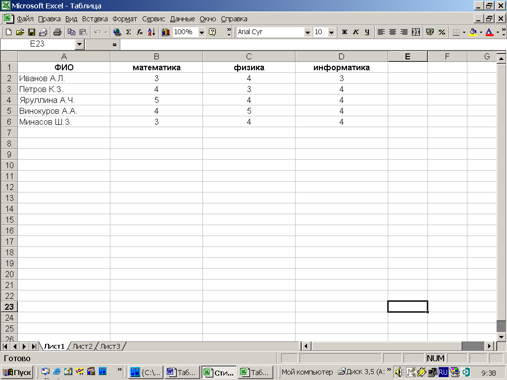Expand the fill color dropdown arrow

481,32
